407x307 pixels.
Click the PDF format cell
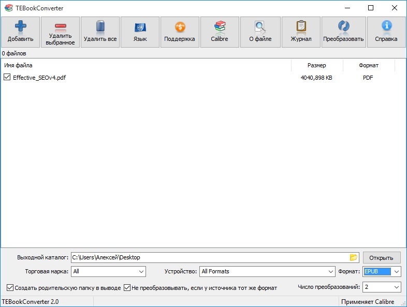[x=368, y=78]
